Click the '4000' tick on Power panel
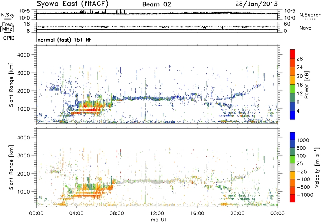This screenshot has width=321, height=222. pos(24,55)
